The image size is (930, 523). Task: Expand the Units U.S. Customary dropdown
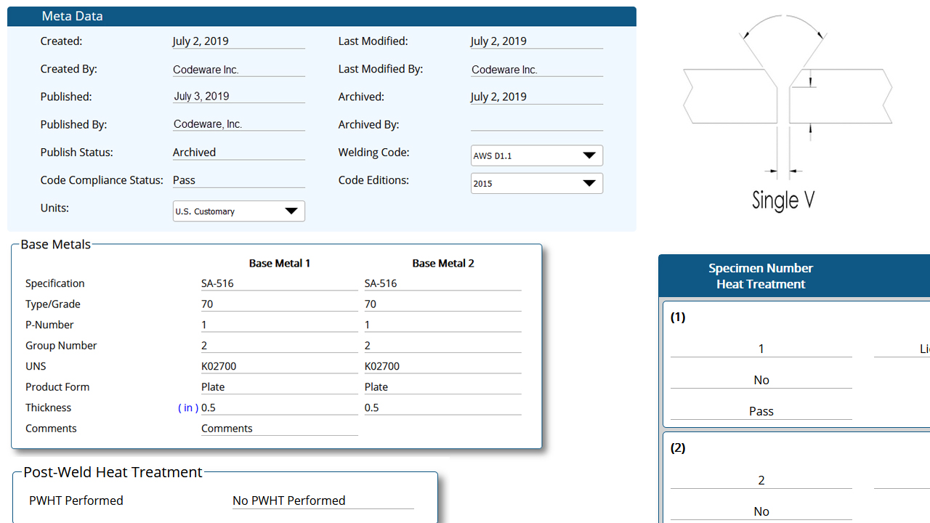pyautogui.click(x=238, y=211)
